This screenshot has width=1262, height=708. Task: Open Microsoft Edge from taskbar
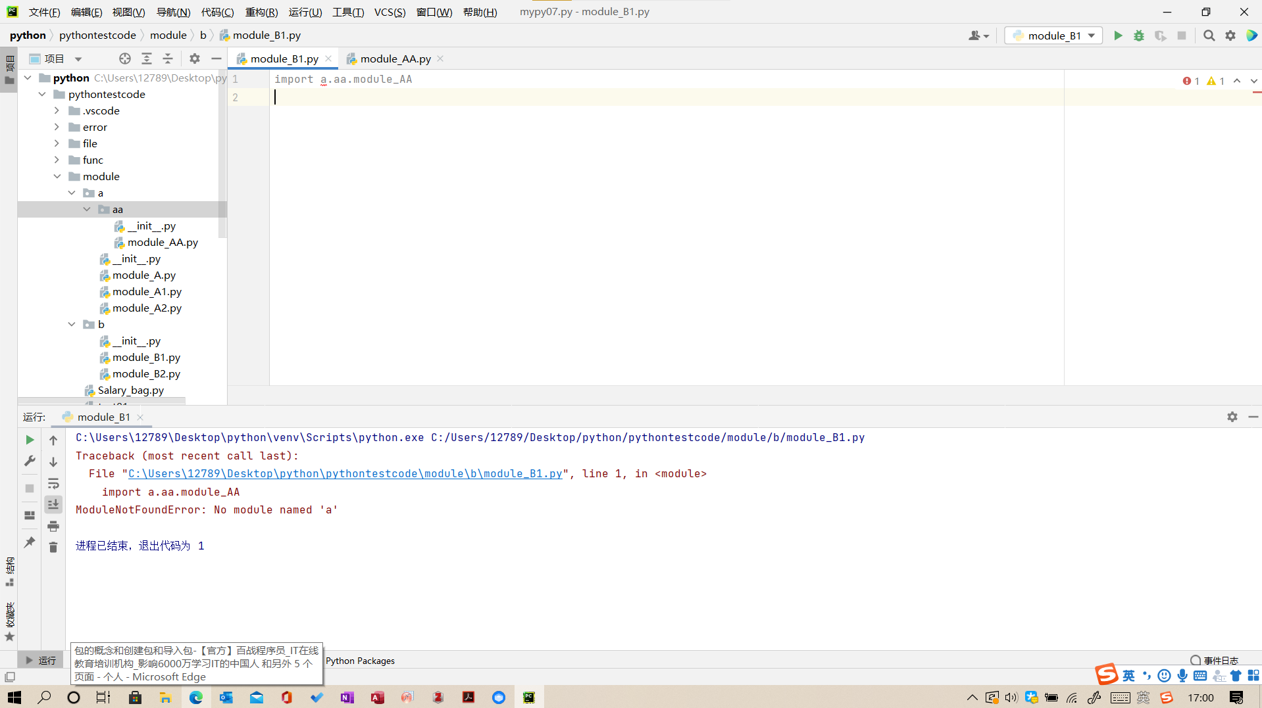(196, 697)
